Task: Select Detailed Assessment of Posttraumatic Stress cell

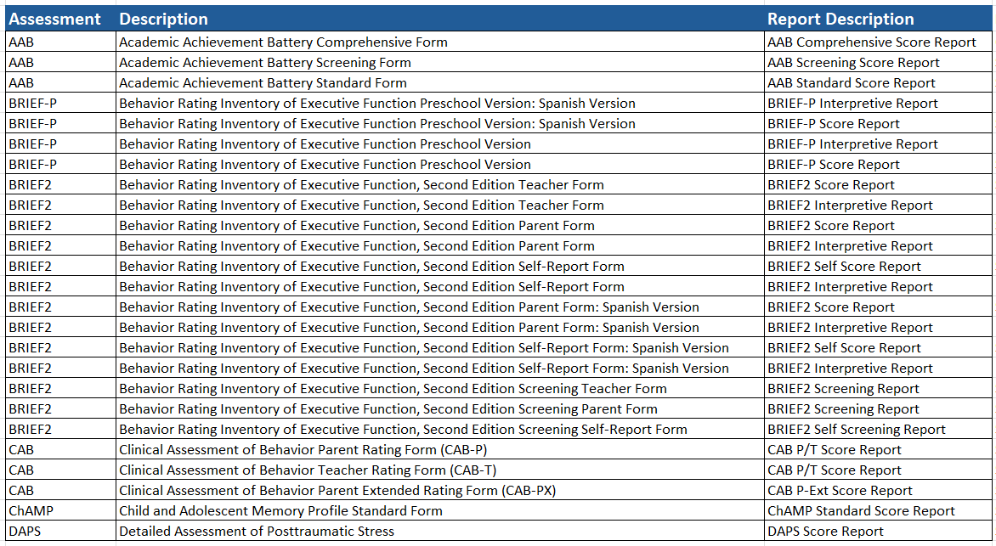Action: coord(440,531)
